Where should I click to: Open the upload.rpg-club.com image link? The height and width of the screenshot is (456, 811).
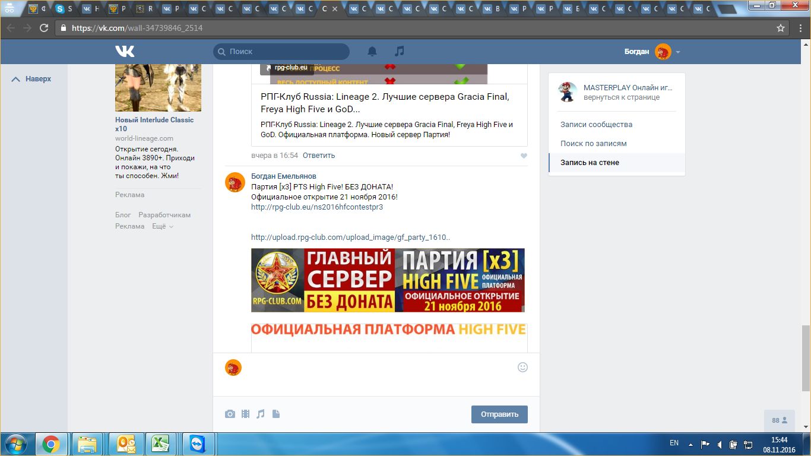tap(350, 237)
